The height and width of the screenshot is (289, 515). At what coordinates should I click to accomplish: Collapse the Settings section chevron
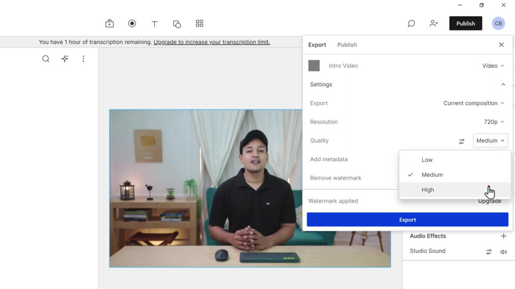pyautogui.click(x=503, y=84)
